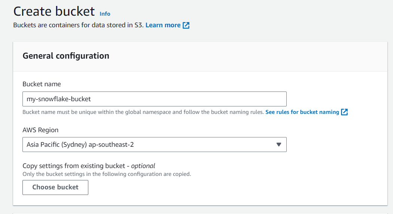Click the external link icon after Learn more

[186, 25]
